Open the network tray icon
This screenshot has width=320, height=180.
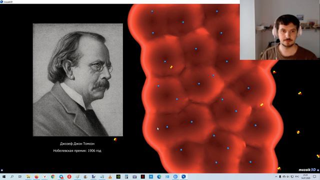292,176
